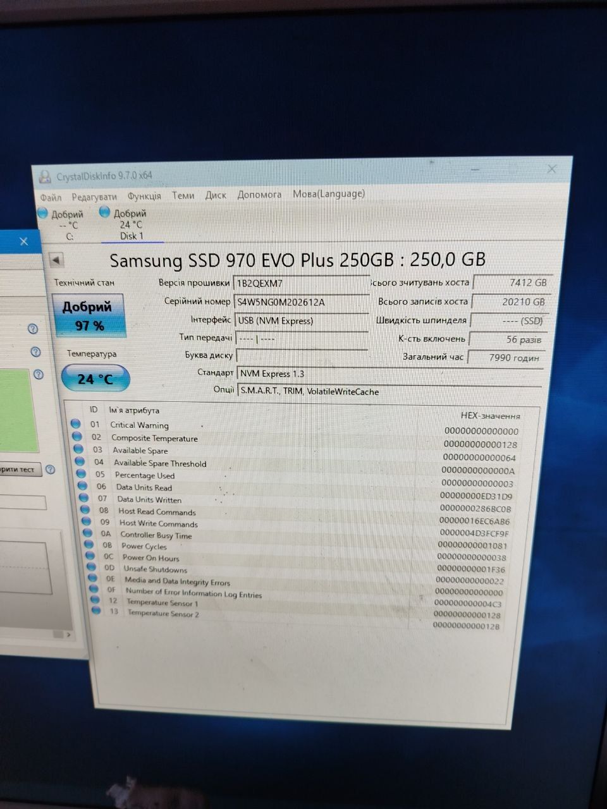
Task: Click the help icon beside the тест button
Action: tap(50, 470)
